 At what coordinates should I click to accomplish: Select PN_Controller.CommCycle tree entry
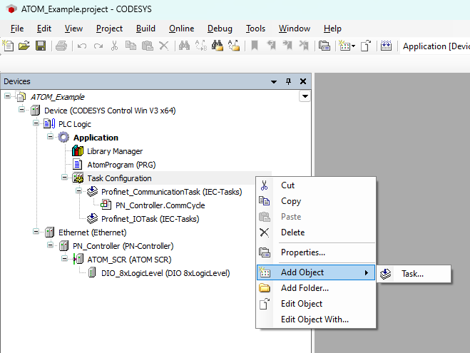(x=160, y=205)
